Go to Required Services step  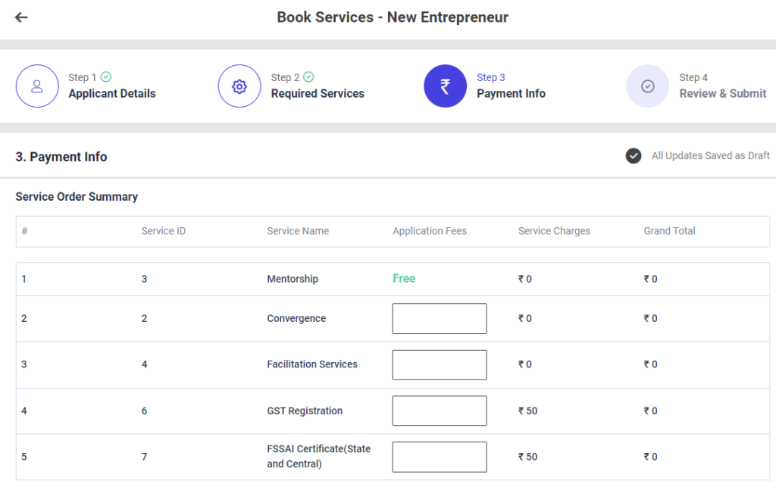pyautogui.click(x=318, y=94)
